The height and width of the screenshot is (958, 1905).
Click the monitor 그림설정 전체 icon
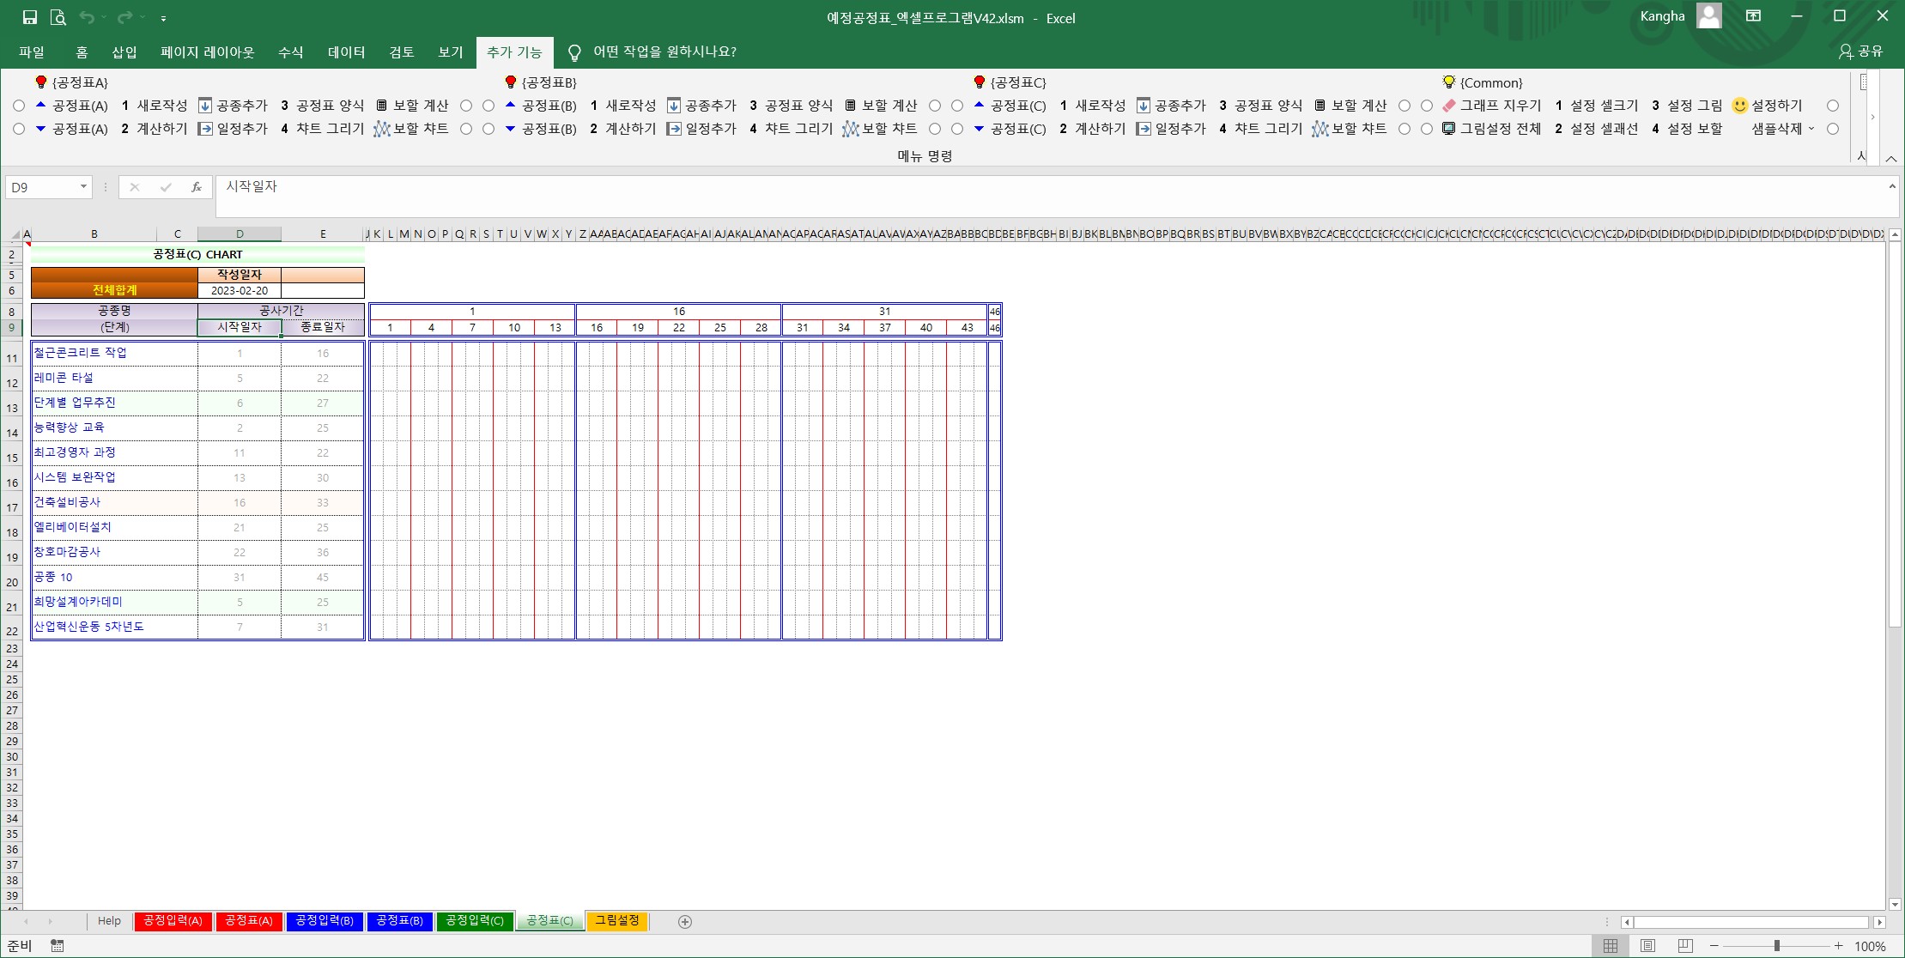(1449, 129)
